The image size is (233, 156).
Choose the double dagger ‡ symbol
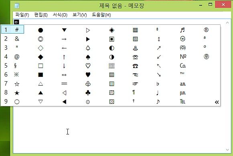click(157, 29)
